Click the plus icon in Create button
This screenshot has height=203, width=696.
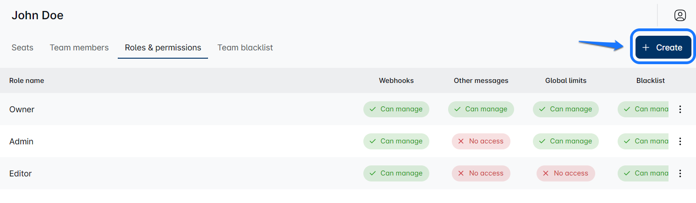click(646, 48)
